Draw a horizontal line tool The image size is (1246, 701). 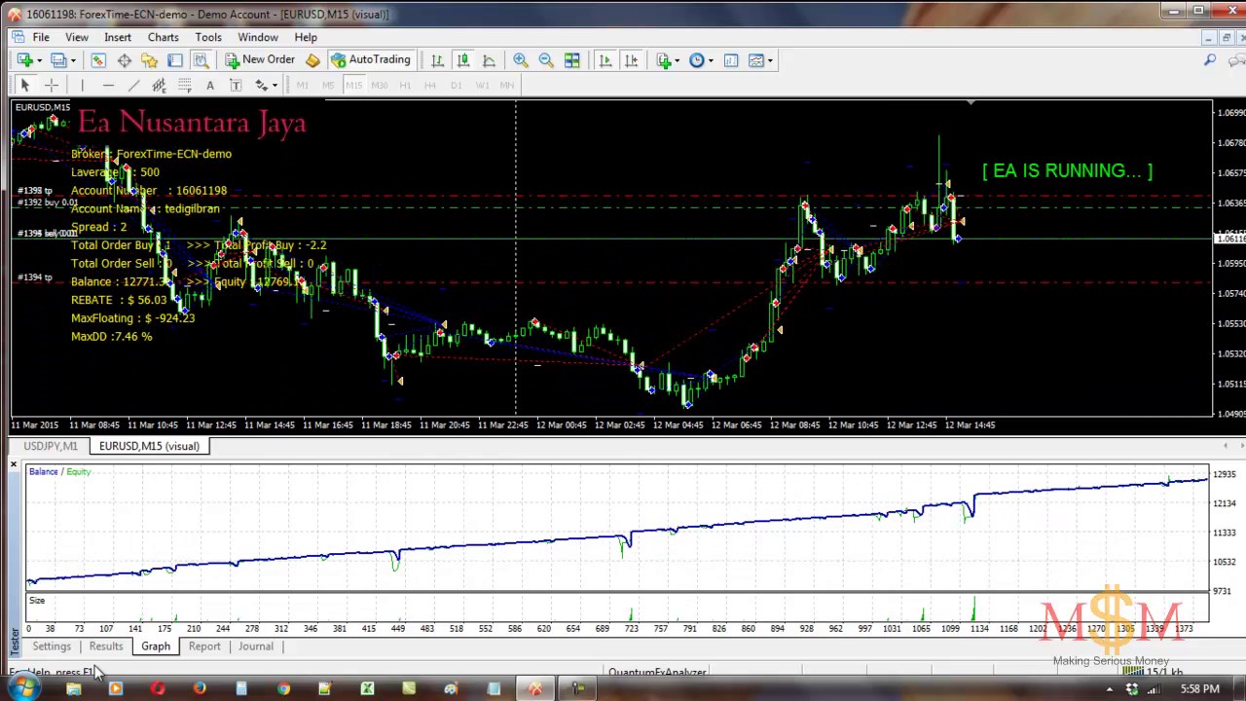click(x=108, y=86)
